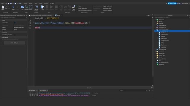Collapse the Behavior properties section

click(x=1, y=32)
